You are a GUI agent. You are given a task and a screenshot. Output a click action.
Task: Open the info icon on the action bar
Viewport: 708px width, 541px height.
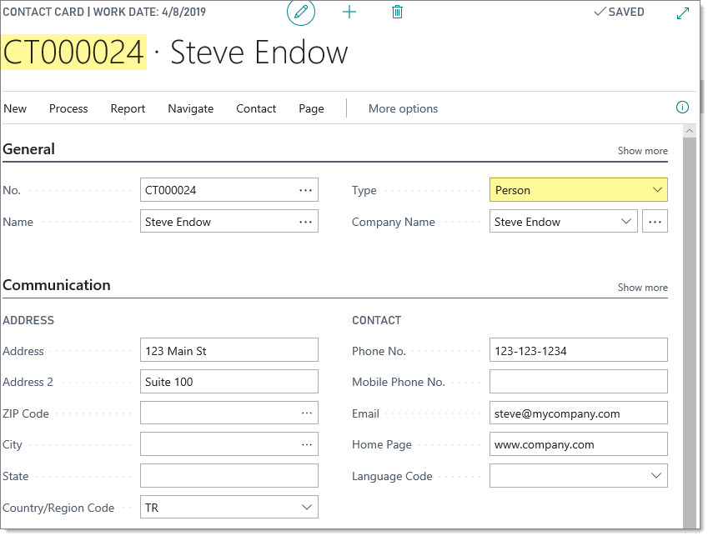point(681,108)
